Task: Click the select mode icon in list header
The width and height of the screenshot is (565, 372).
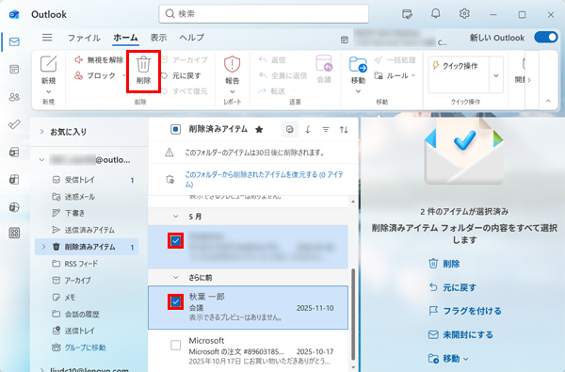Action: 289,129
